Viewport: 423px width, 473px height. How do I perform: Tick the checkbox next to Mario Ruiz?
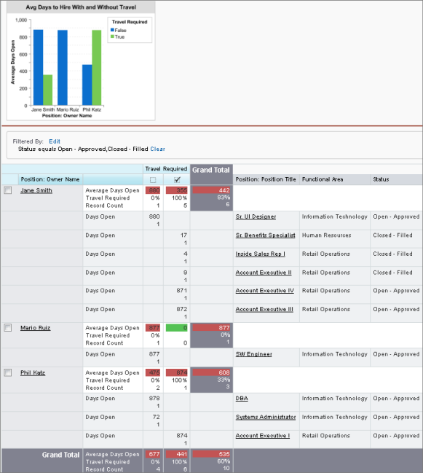(x=8, y=327)
